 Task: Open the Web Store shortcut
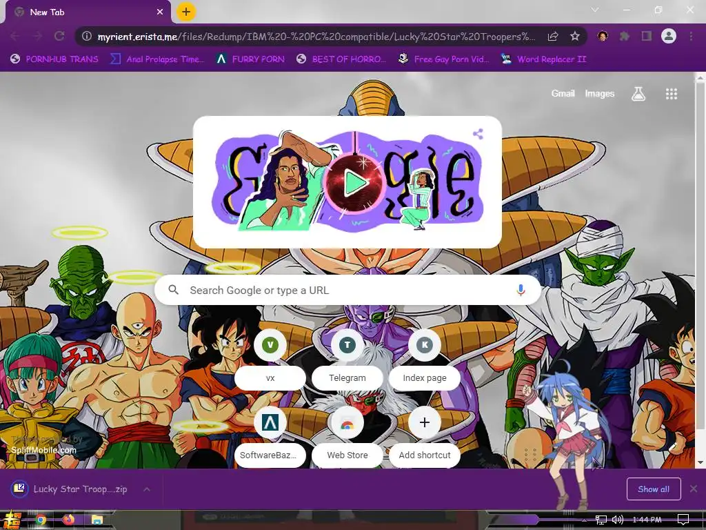[347, 436]
